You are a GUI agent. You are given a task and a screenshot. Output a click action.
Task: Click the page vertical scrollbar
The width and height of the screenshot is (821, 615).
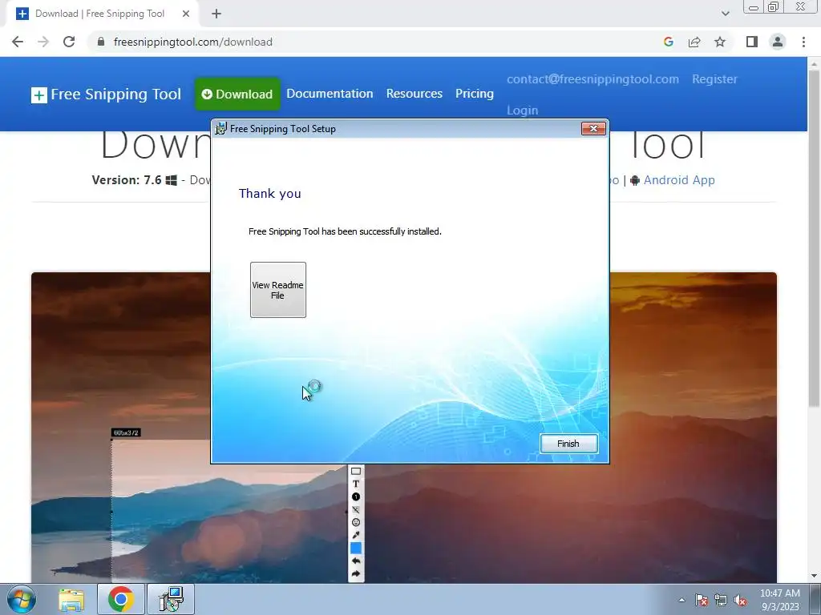[x=814, y=238]
